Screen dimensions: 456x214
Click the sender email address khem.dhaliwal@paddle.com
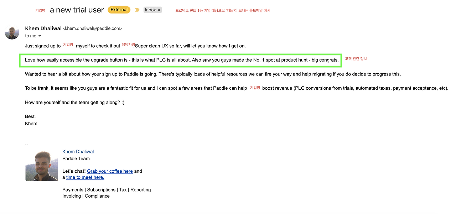93,28
